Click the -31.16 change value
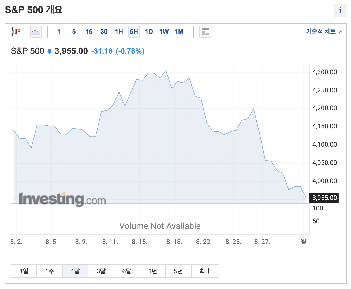The height and width of the screenshot is (289, 351). 102,51
